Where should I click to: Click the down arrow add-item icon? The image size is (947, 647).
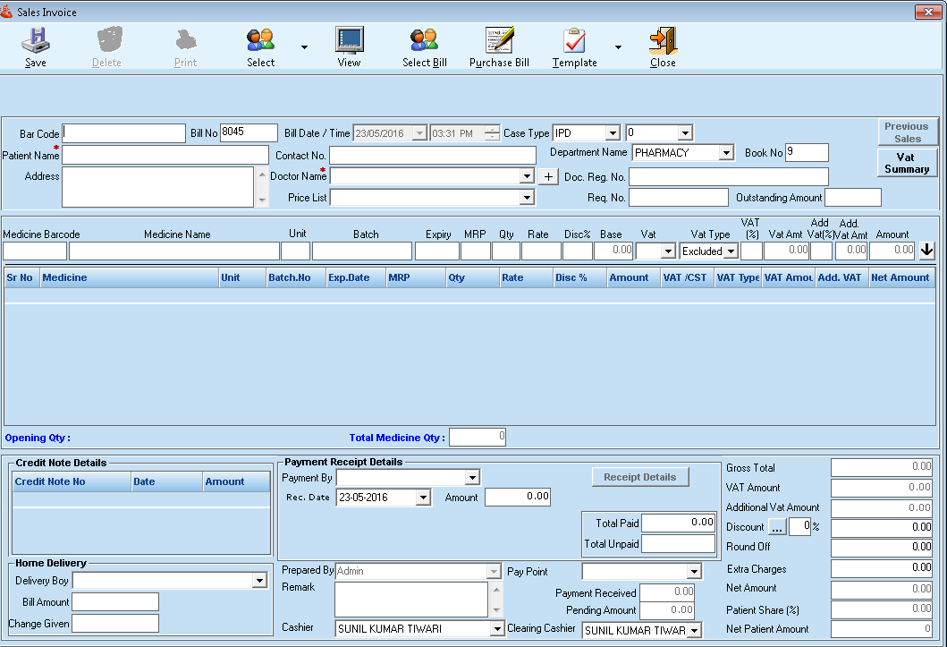point(927,251)
